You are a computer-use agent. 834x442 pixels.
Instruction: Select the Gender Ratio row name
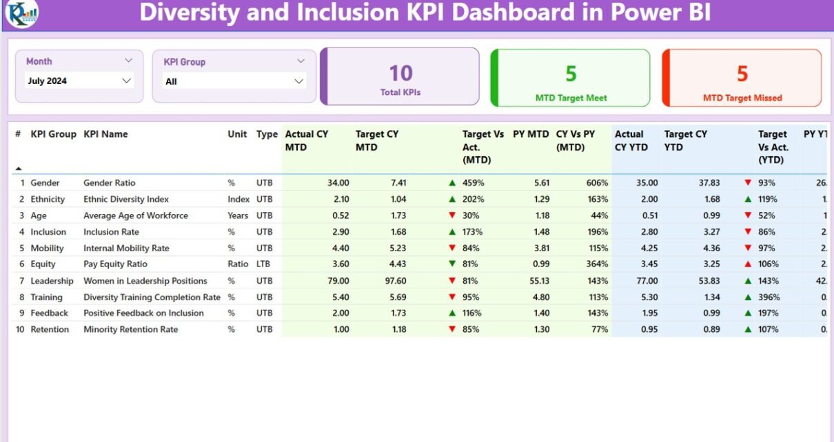[x=110, y=183]
